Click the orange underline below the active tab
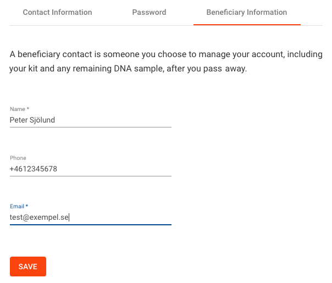 pos(247,25)
